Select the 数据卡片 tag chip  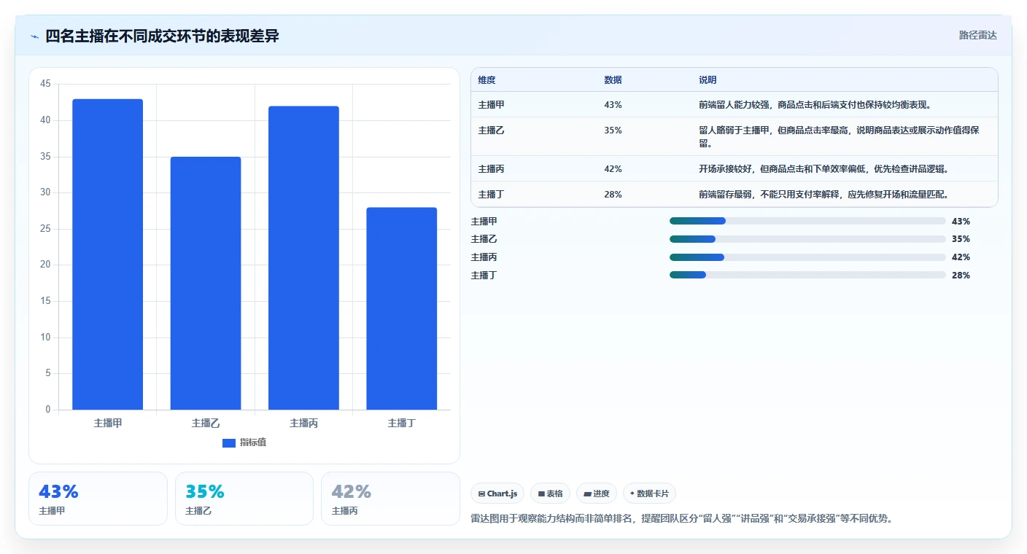point(649,493)
